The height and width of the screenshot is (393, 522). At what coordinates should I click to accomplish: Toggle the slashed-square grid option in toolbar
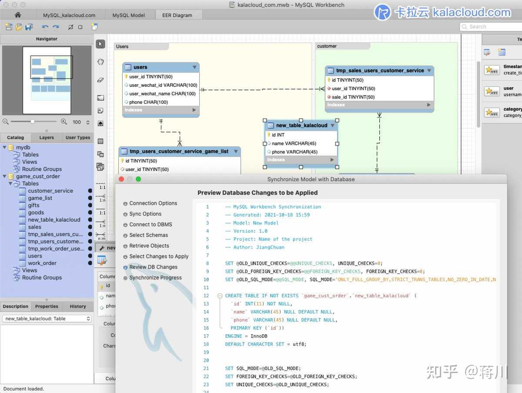70,27
